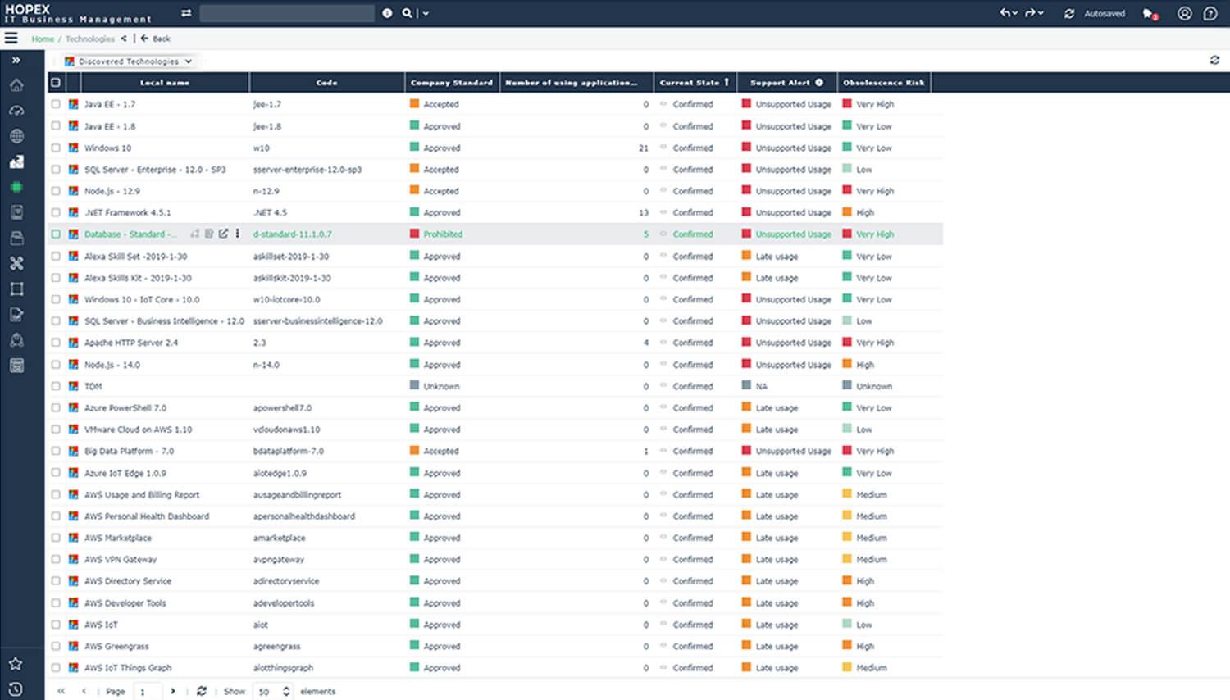Open the chart/inventory sidebar icon
The height and width of the screenshot is (700, 1230).
pos(16,161)
